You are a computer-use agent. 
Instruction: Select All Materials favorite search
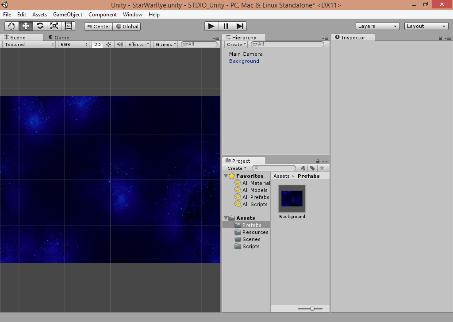[x=252, y=183]
